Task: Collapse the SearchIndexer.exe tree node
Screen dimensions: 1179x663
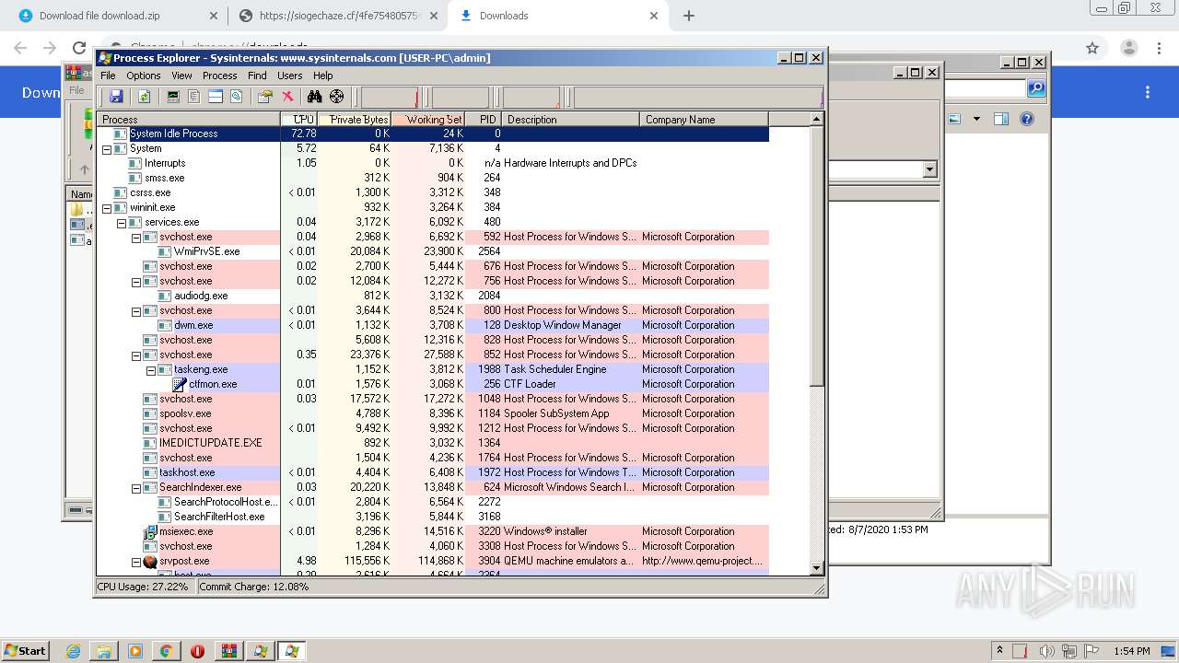Action: 136,487
